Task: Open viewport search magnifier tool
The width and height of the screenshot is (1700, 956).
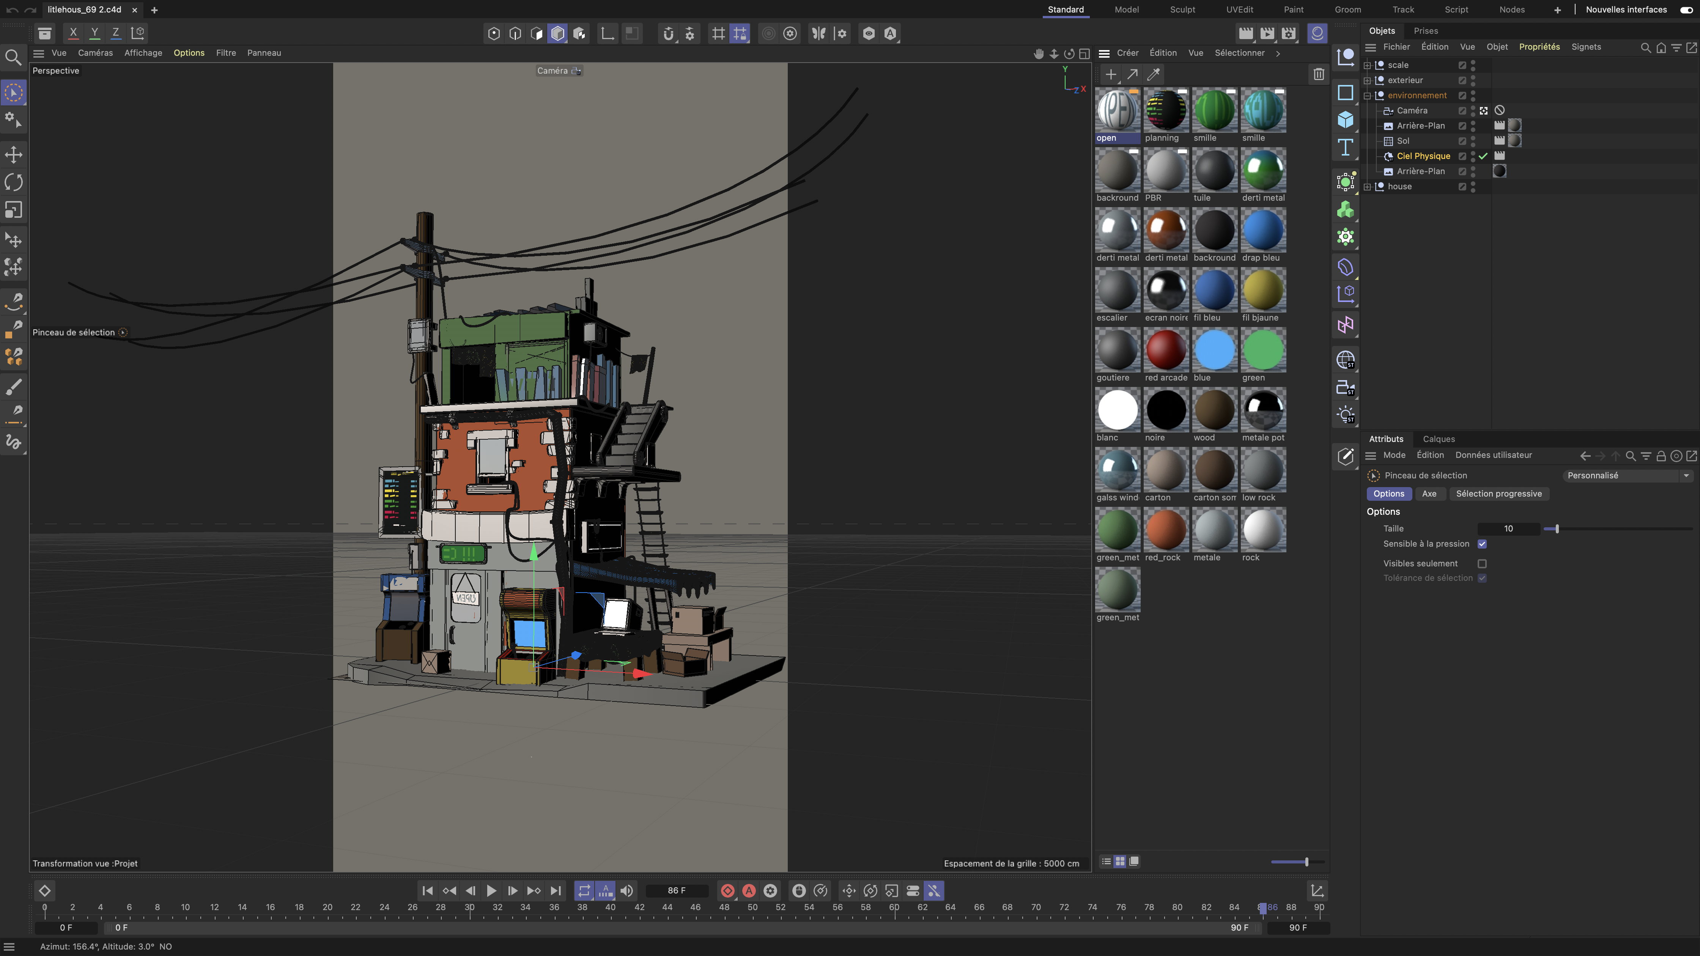Action: tap(13, 57)
